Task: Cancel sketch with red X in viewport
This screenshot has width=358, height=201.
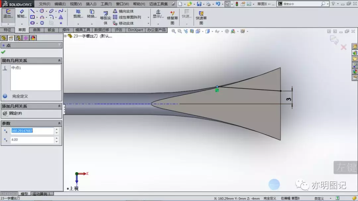Action: coord(343,47)
